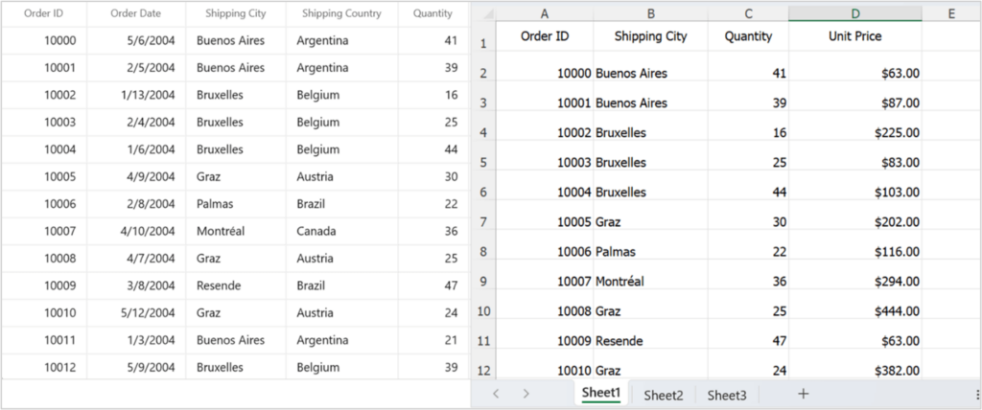Select spreadsheet column A header
Screen dimensions: 982x410
(x=545, y=13)
